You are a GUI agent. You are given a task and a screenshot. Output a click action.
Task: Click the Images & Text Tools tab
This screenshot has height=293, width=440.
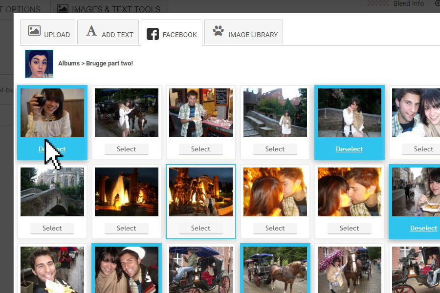pos(109,8)
